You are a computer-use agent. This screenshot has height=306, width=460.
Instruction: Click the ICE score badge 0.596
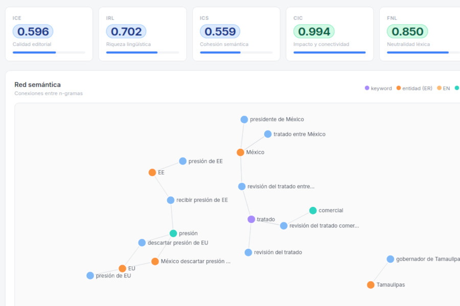[x=33, y=32]
